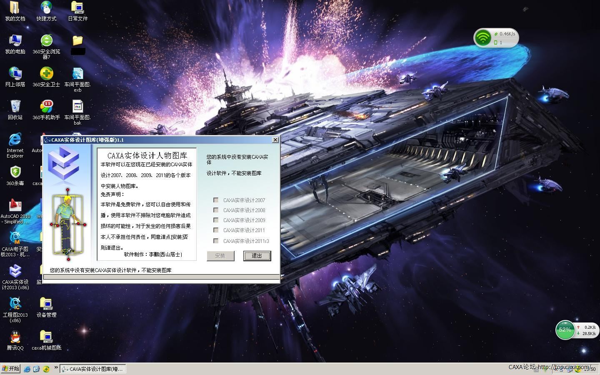Click the installer title bar text

coord(87,140)
